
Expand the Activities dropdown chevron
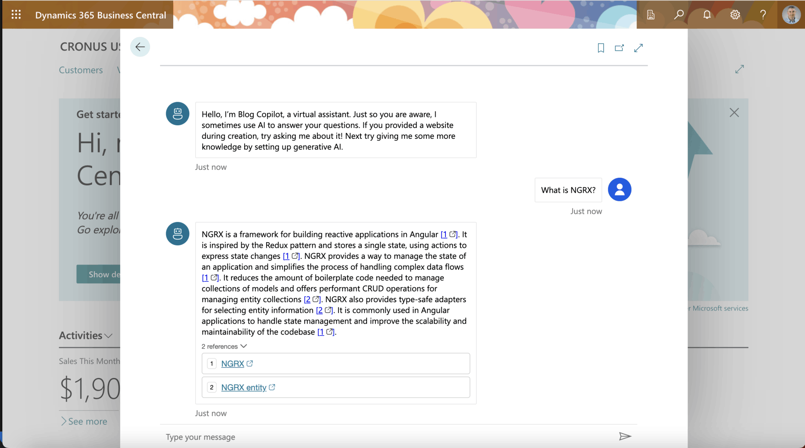(109, 336)
